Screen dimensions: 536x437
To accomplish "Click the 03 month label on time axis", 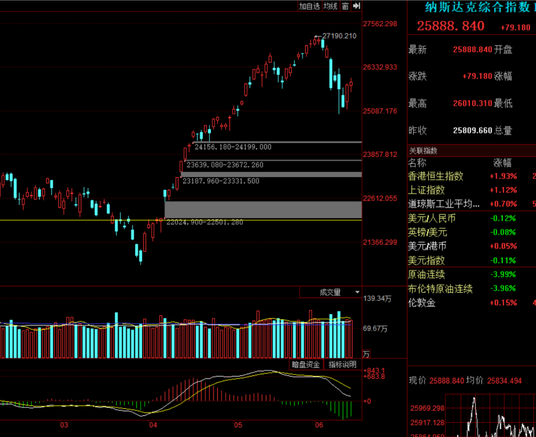I will [x=64, y=425].
